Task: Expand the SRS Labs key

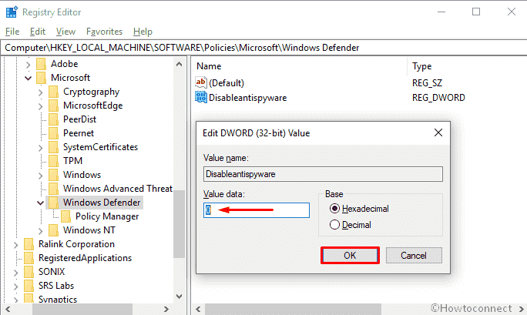Action: coord(16,286)
